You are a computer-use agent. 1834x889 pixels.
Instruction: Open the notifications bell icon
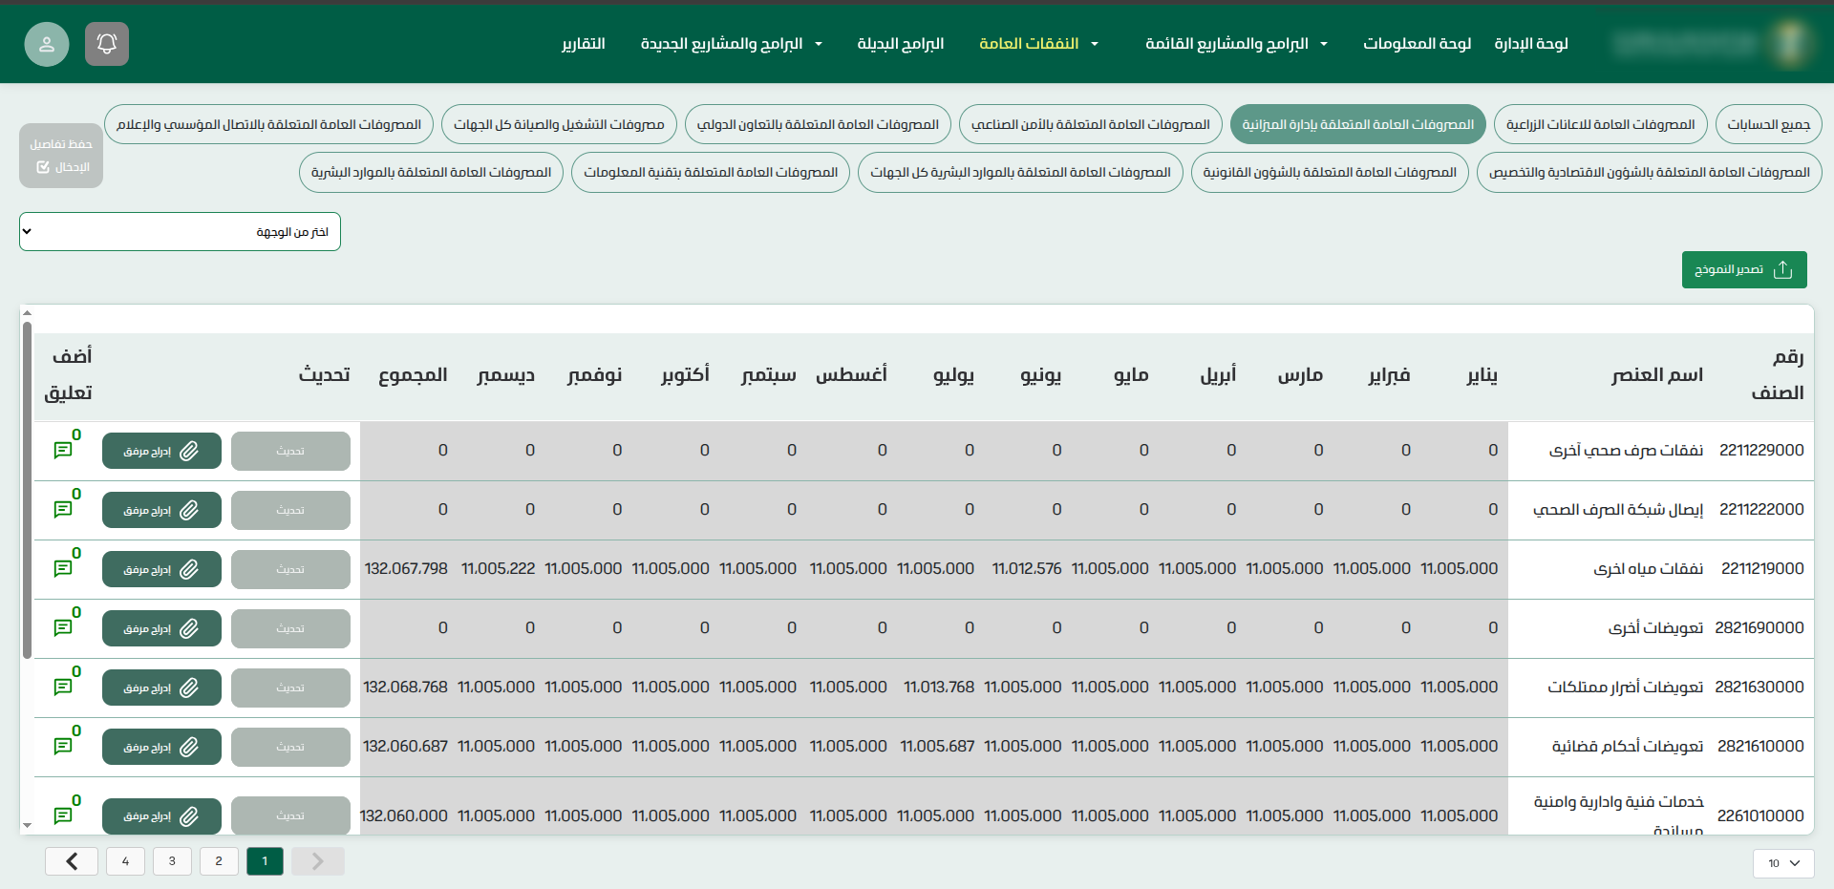[x=107, y=44]
